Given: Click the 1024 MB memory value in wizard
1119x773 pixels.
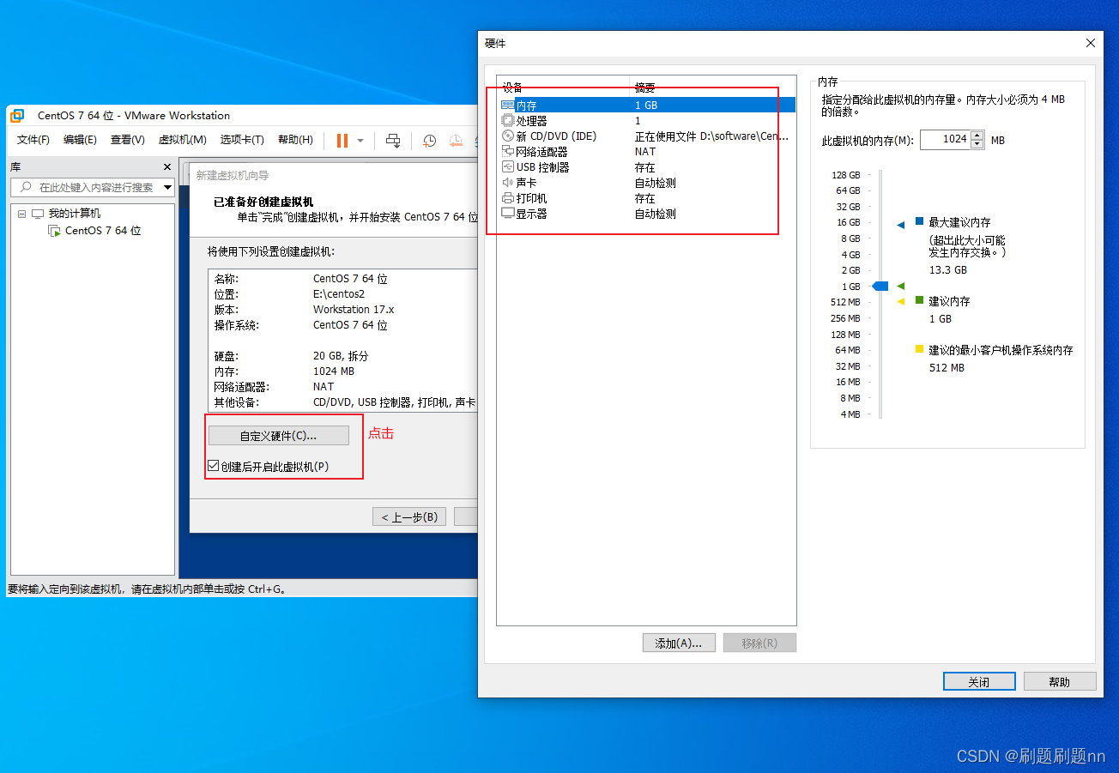Looking at the screenshot, I should tap(334, 371).
